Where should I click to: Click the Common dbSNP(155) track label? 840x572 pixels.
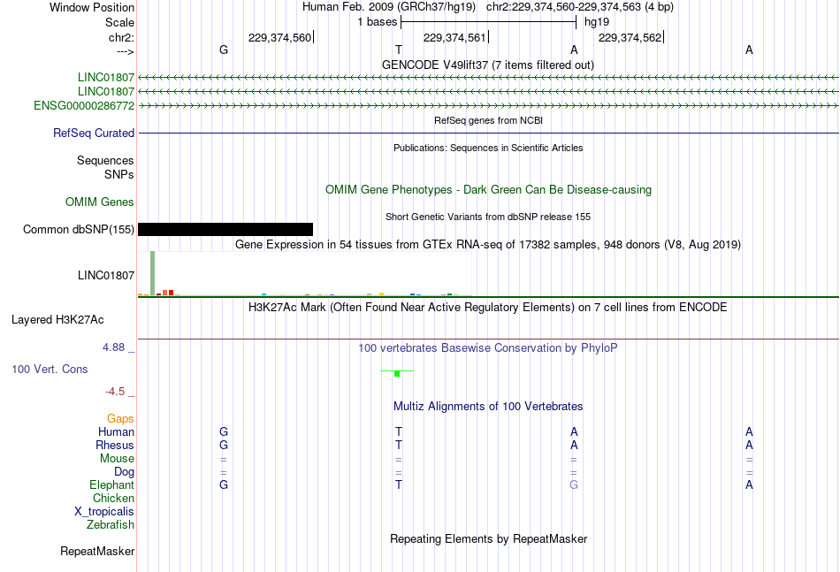(x=78, y=229)
